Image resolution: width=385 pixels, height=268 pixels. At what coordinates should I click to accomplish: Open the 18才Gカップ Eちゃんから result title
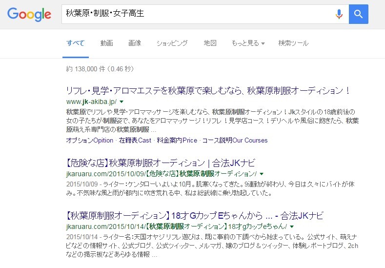click(195, 216)
